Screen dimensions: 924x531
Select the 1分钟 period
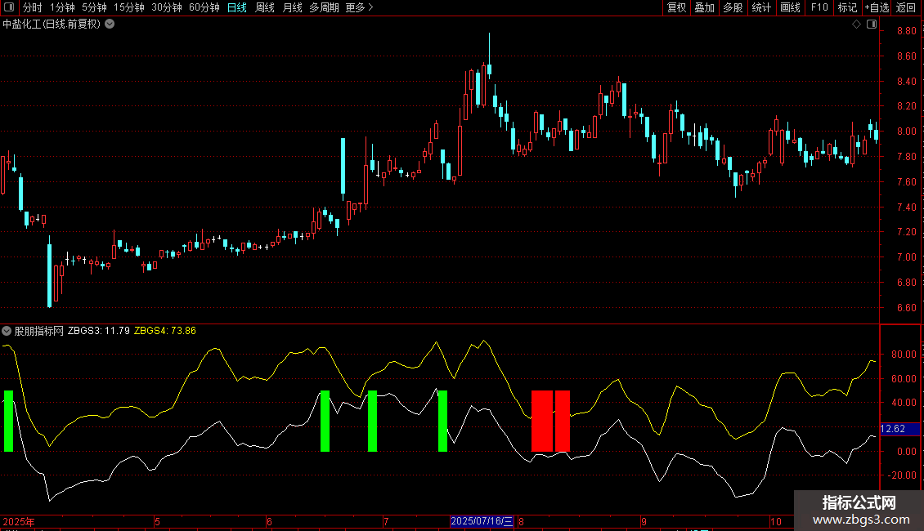(x=62, y=7)
